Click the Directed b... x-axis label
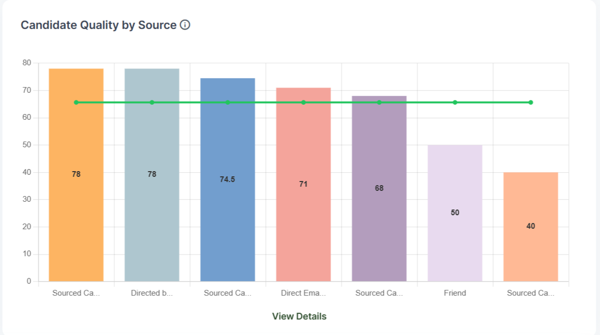The image size is (600, 335). pyautogui.click(x=152, y=293)
